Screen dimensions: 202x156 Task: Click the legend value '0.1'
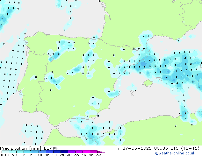coord(4,155)
